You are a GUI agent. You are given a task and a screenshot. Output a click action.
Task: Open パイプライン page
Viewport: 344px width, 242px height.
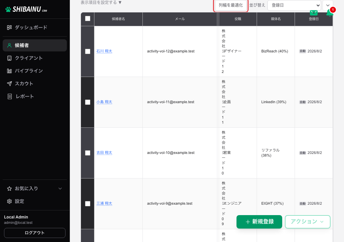coord(35,71)
